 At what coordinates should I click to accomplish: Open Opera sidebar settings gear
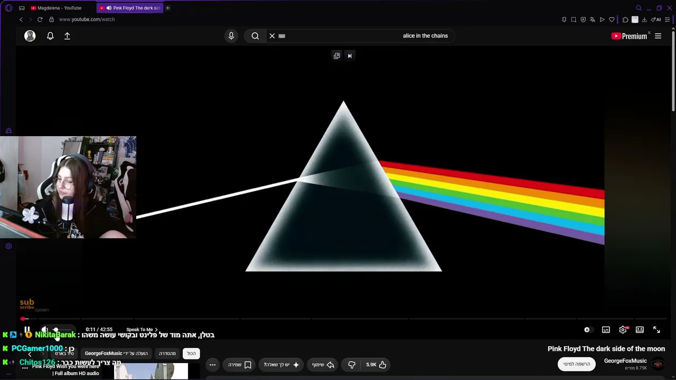click(8, 246)
